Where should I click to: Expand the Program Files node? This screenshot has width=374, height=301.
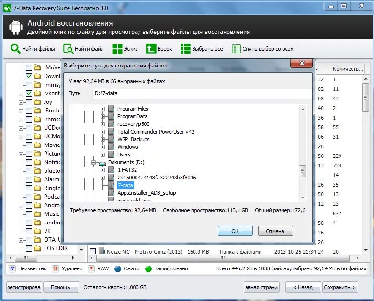coord(102,109)
